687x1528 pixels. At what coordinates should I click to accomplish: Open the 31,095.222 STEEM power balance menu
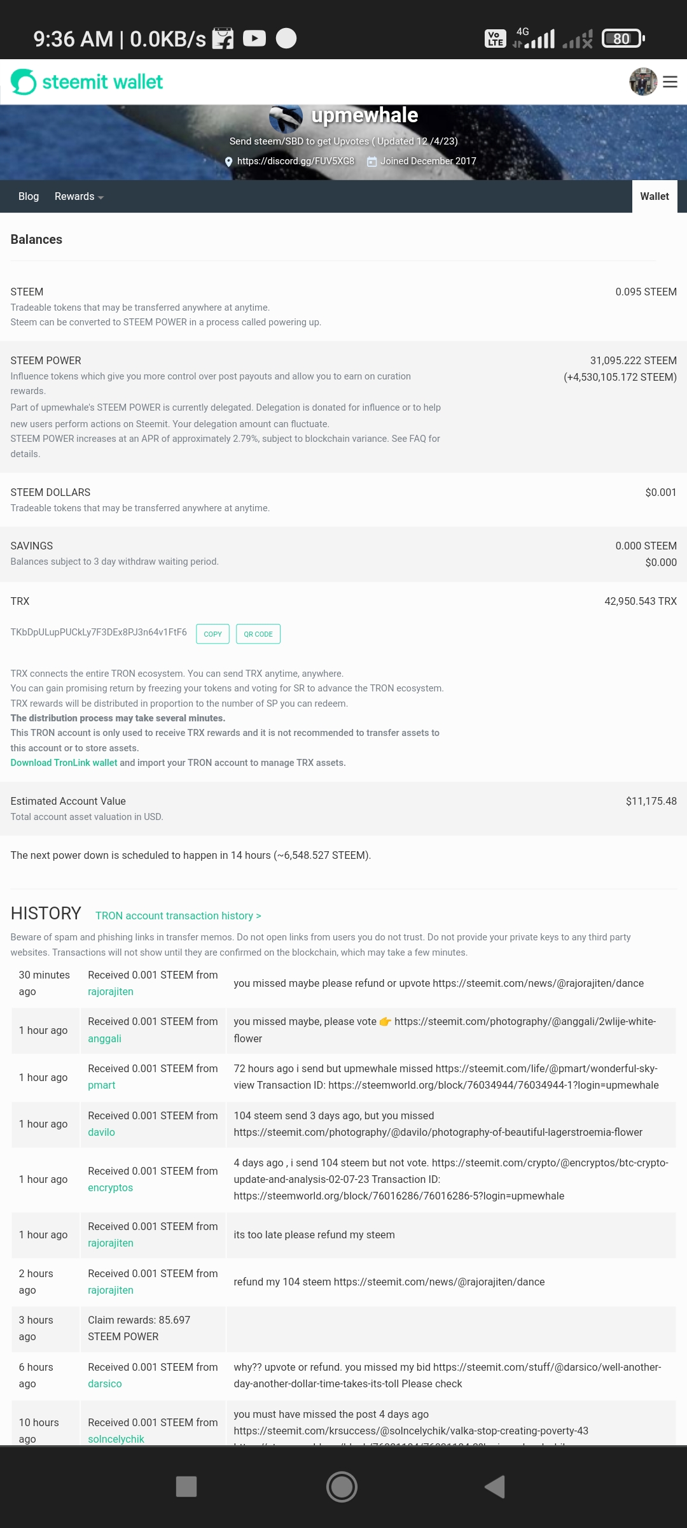[633, 361]
